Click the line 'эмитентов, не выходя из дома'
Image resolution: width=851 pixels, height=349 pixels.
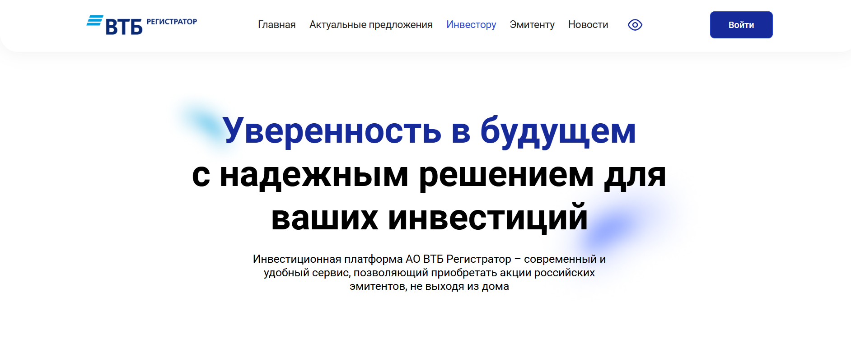[429, 286]
